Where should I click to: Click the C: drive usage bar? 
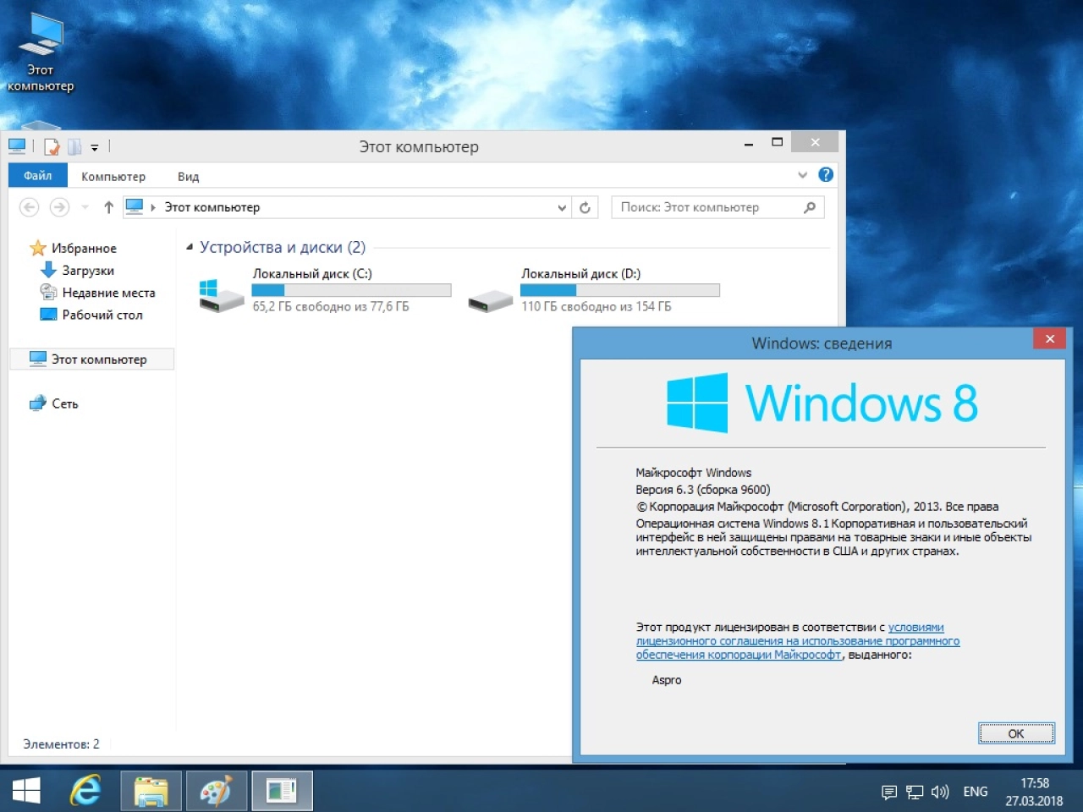point(351,290)
